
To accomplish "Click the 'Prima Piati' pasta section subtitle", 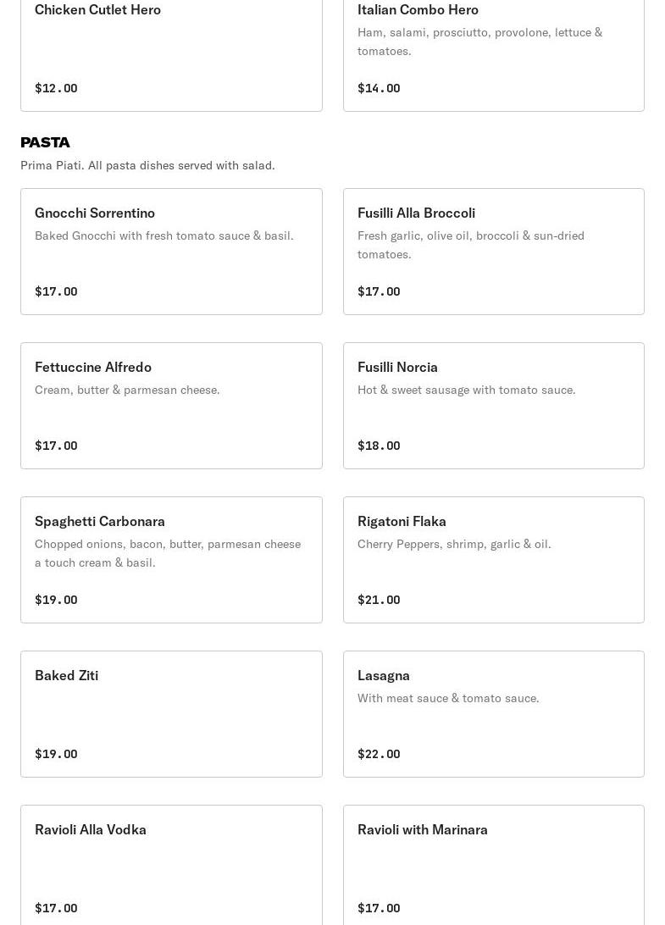I will coord(147,165).
